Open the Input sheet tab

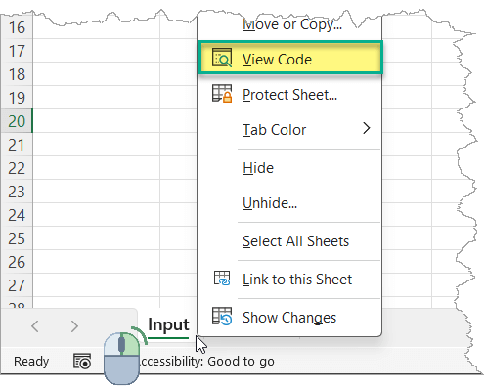tap(168, 325)
